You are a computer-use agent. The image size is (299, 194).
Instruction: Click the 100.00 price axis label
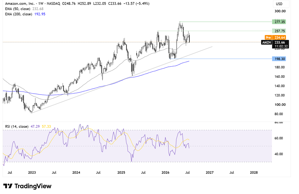point(280,105)
